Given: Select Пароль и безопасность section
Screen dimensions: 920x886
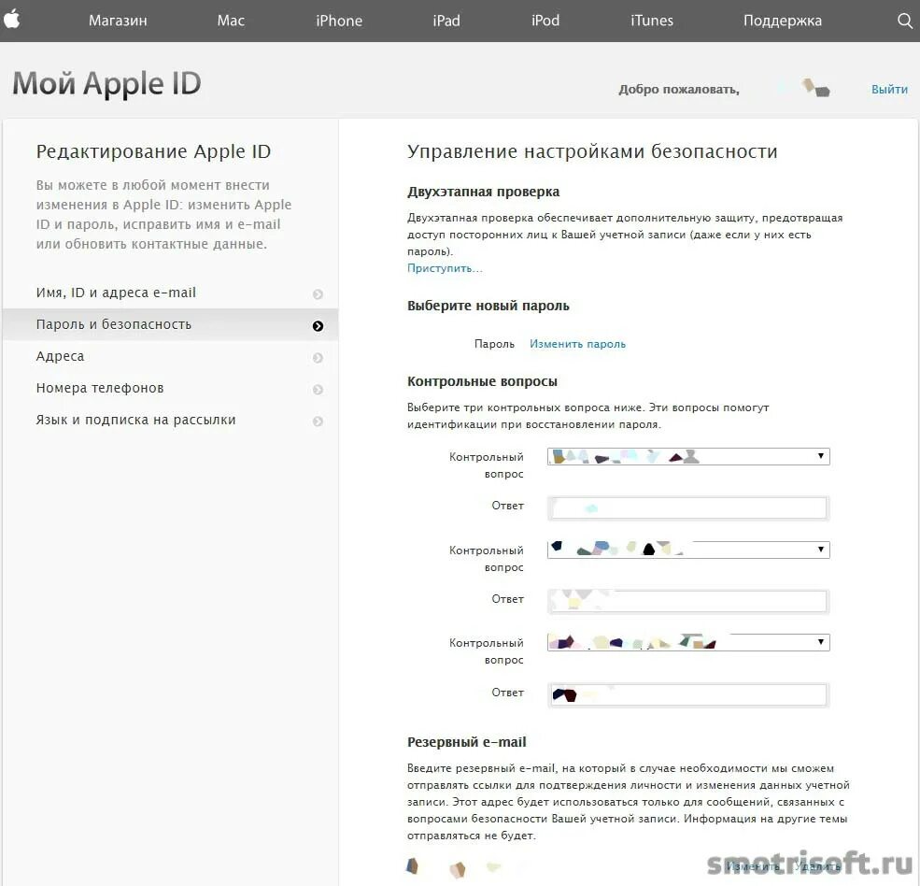Looking at the screenshot, I should [170, 324].
